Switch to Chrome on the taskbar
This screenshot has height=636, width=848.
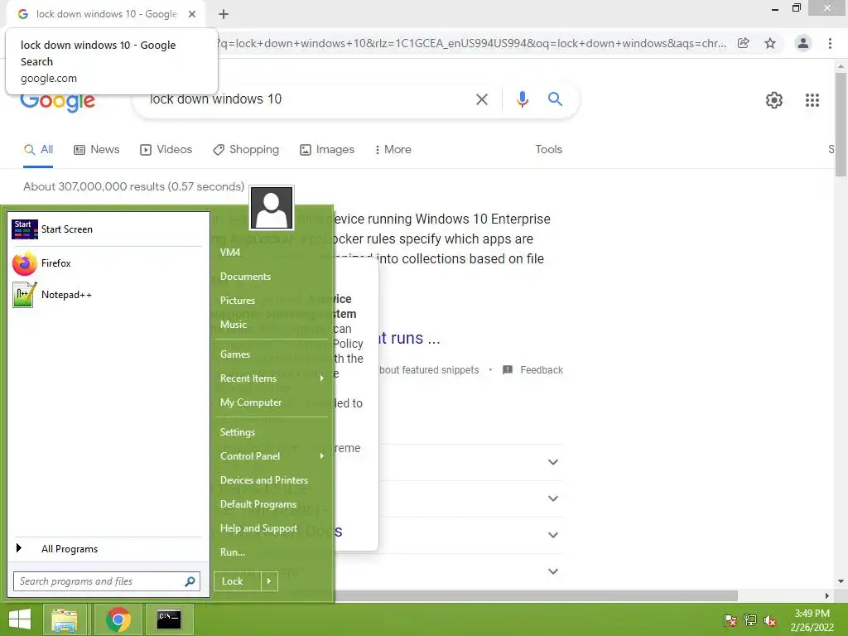pyautogui.click(x=118, y=619)
